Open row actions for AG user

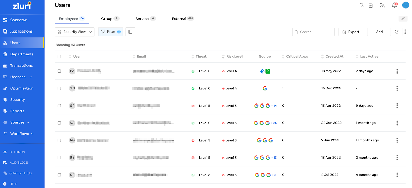tap(397, 140)
